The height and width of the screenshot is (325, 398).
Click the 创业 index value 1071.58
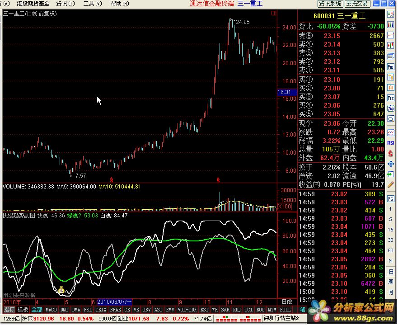[x=139, y=318]
